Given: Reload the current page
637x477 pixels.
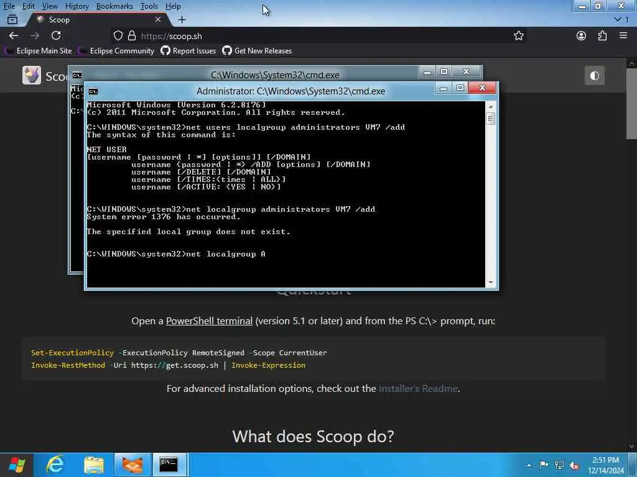Looking at the screenshot, I should point(56,35).
